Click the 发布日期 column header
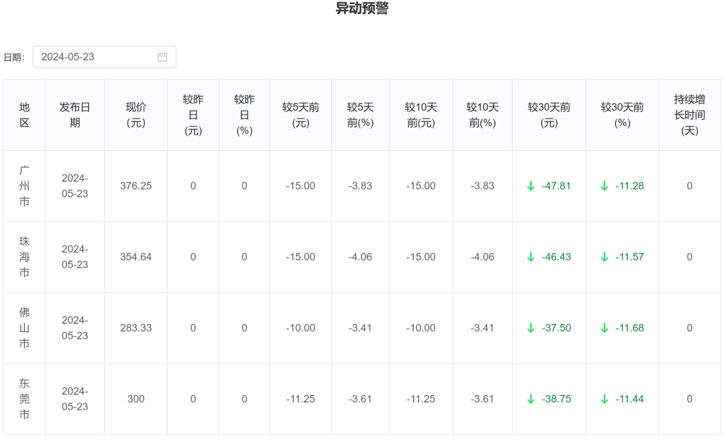The height and width of the screenshot is (442, 724). tap(74, 115)
